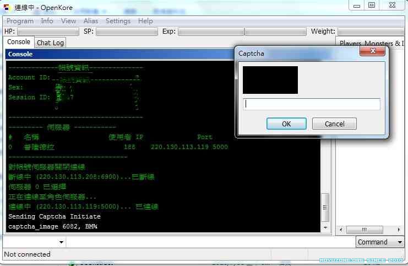Open the Alias menu
The image size is (408, 266).
click(91, 21)
